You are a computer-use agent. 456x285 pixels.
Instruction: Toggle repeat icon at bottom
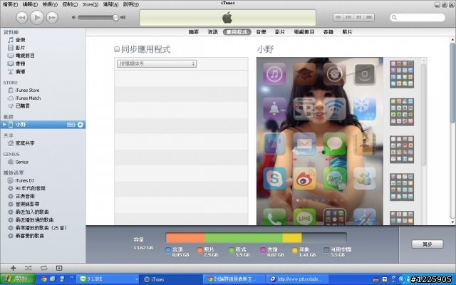pyautogui.click(x=43, y=268)
